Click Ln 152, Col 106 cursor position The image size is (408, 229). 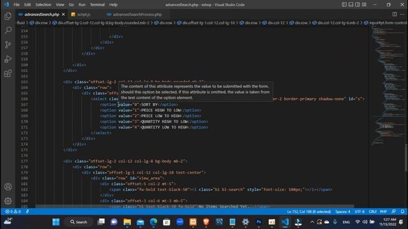(x=309, y=212)
